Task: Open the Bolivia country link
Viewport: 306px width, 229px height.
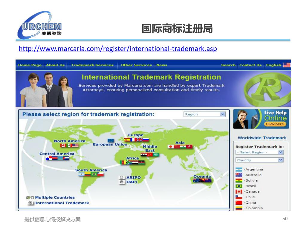Action: [252, 180]
